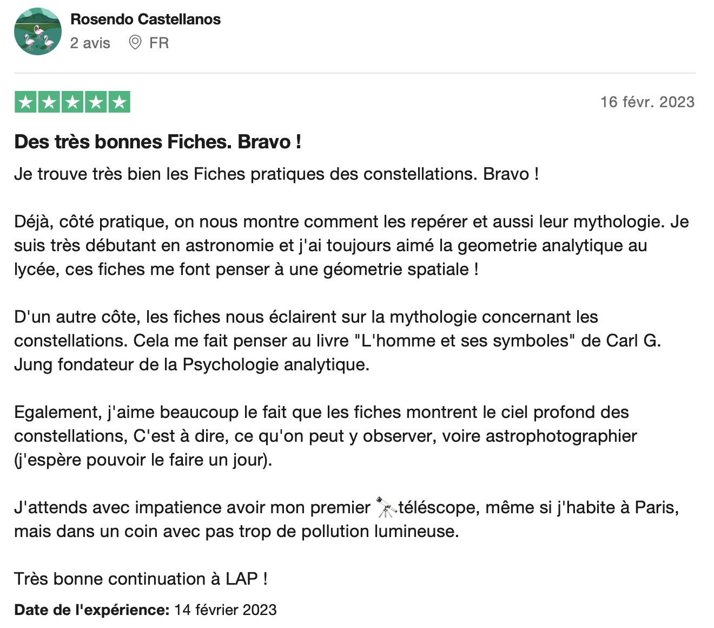Click the flamingo profile avatar
The image size is (714, 628).
coord(37,31)
